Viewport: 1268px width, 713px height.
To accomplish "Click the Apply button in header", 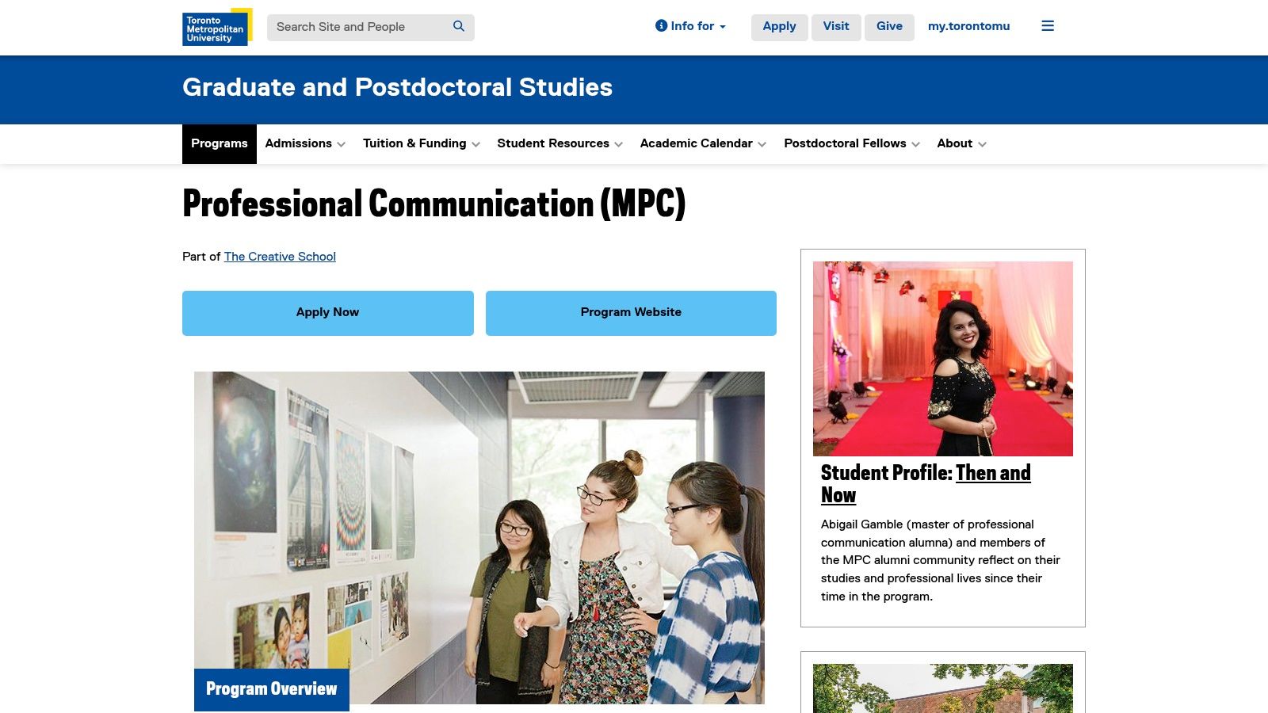I will [x=779, y=27].
